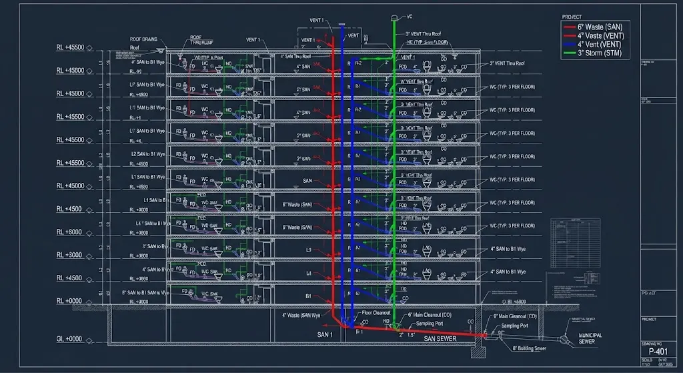Click the diamond marker beside RL +8000
This screenshot has width=683, height=373.
pos(89,234)
